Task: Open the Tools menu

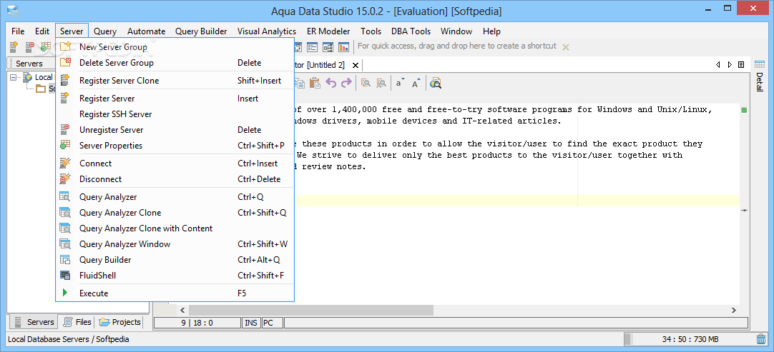Action: 371,31
